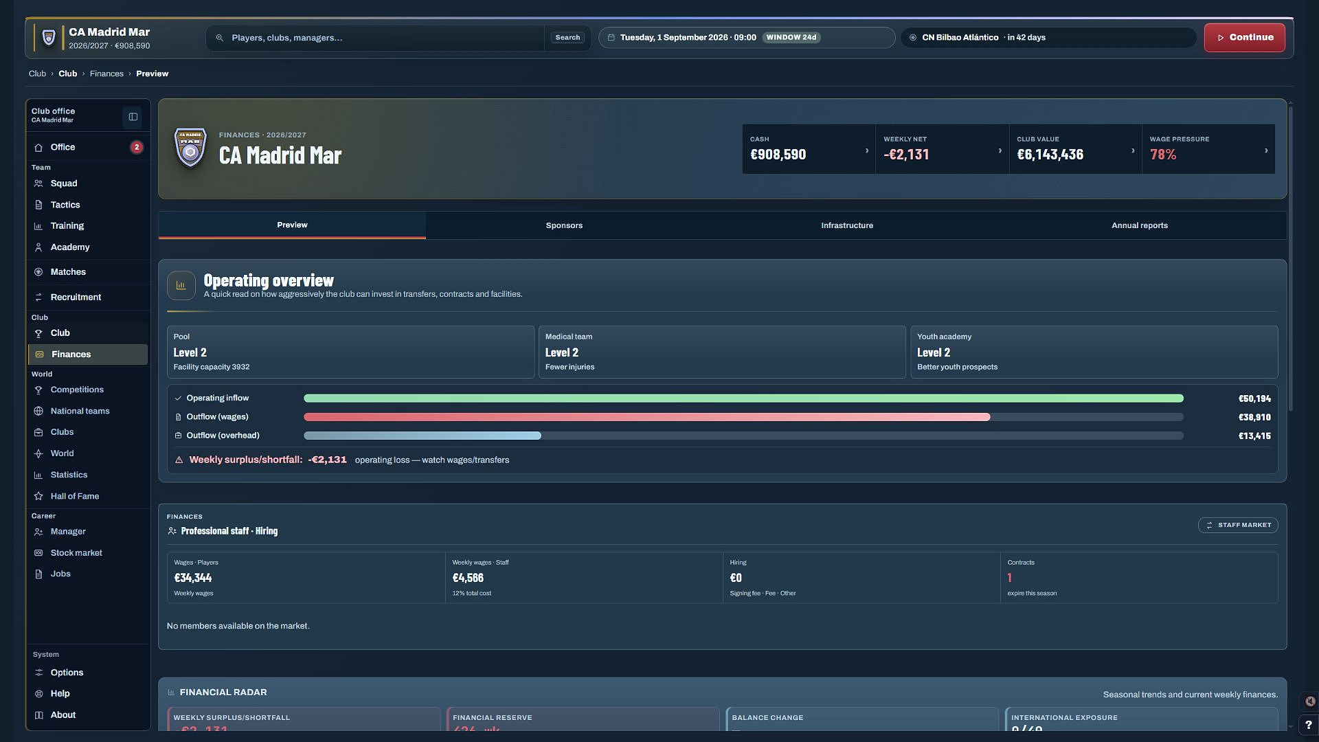This screenshot has height=742, width=1319.
Task: Open the Stock market page
Action: pyautogui.click(x=88, y=553)
